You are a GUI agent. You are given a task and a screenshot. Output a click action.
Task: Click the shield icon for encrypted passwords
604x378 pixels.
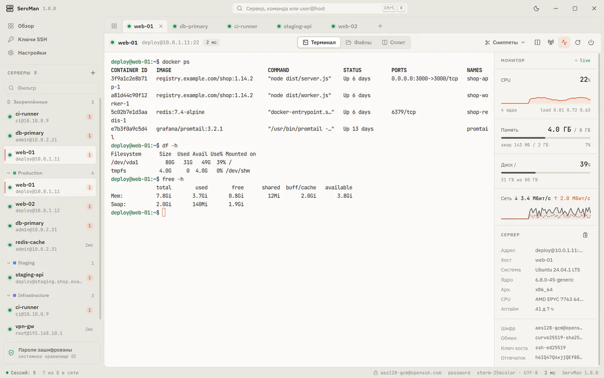pos(11,353)
